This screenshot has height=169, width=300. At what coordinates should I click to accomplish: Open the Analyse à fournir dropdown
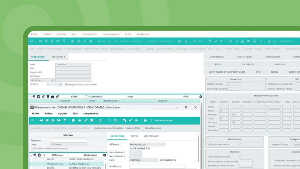click(297, 145)
